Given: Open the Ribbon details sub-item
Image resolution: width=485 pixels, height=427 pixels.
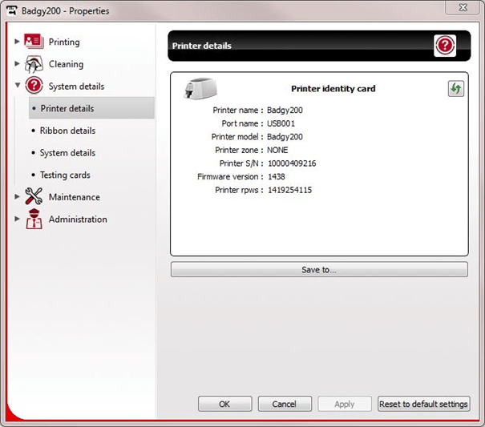Looking at the screenshot, I should point(67,131).
